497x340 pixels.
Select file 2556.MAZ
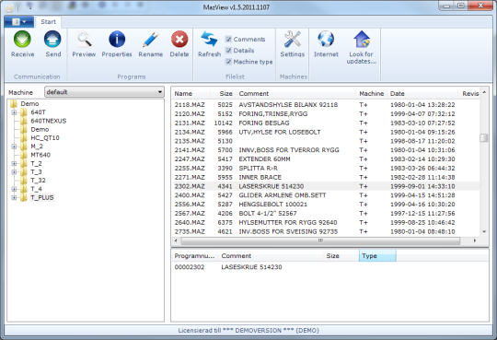point(326,205)
